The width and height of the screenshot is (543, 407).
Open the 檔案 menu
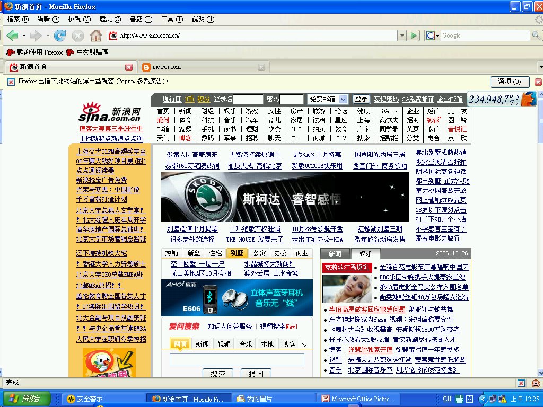(x=17, y=19)
